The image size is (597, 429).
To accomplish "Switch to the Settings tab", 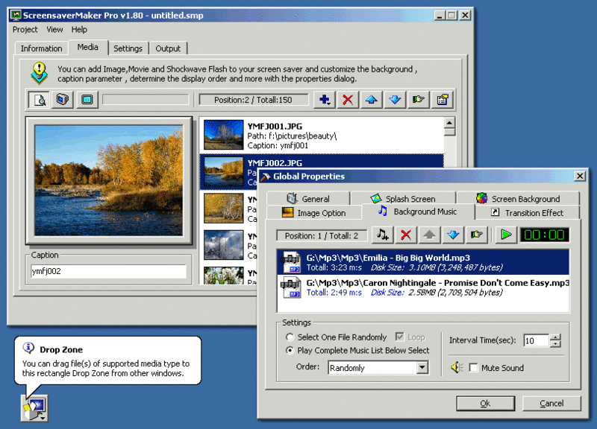I will click(128, 48).
